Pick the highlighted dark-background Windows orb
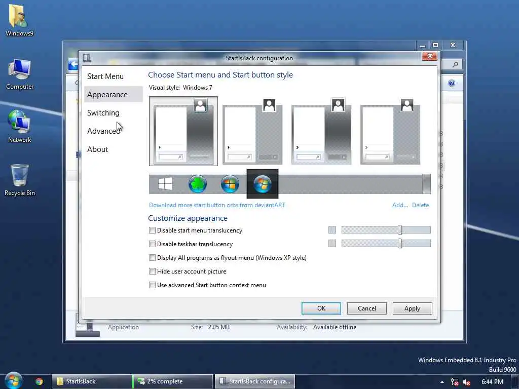Image resolution: width=519 pixels, height=389 pixels. 263,184
